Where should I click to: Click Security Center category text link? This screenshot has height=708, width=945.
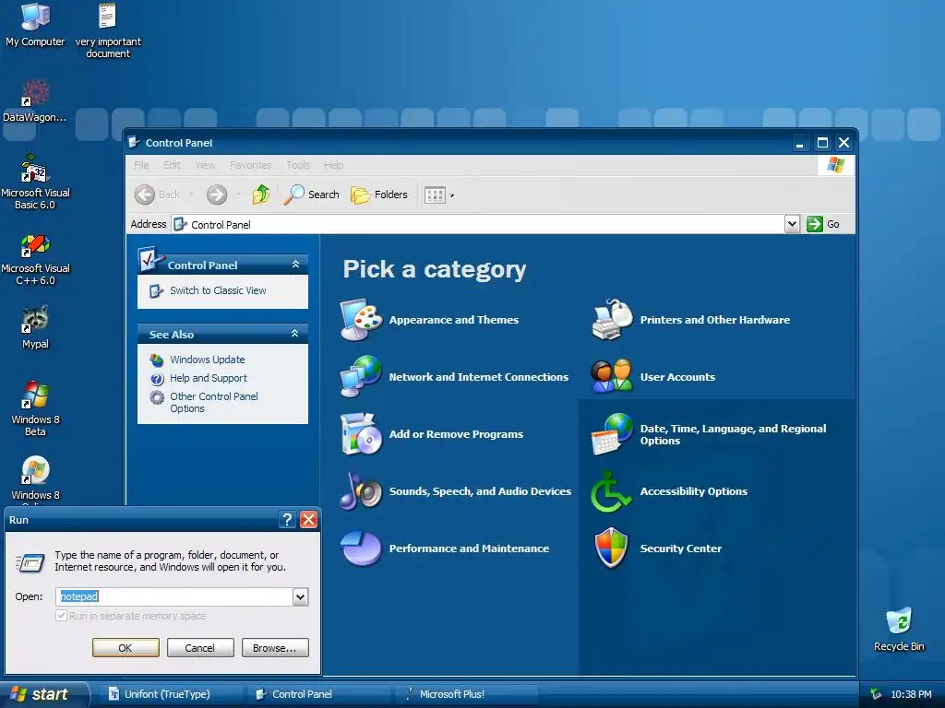[680, 549]
